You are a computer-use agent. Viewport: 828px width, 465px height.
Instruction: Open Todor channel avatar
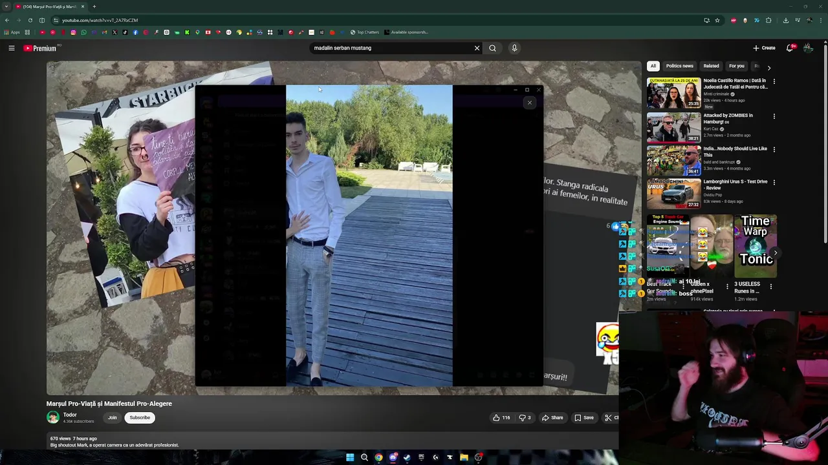pyautogui.click(x=53, y=417)
